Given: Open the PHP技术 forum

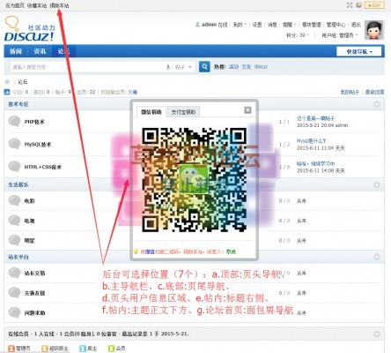Looking at the screenshot, I should 34,122.
